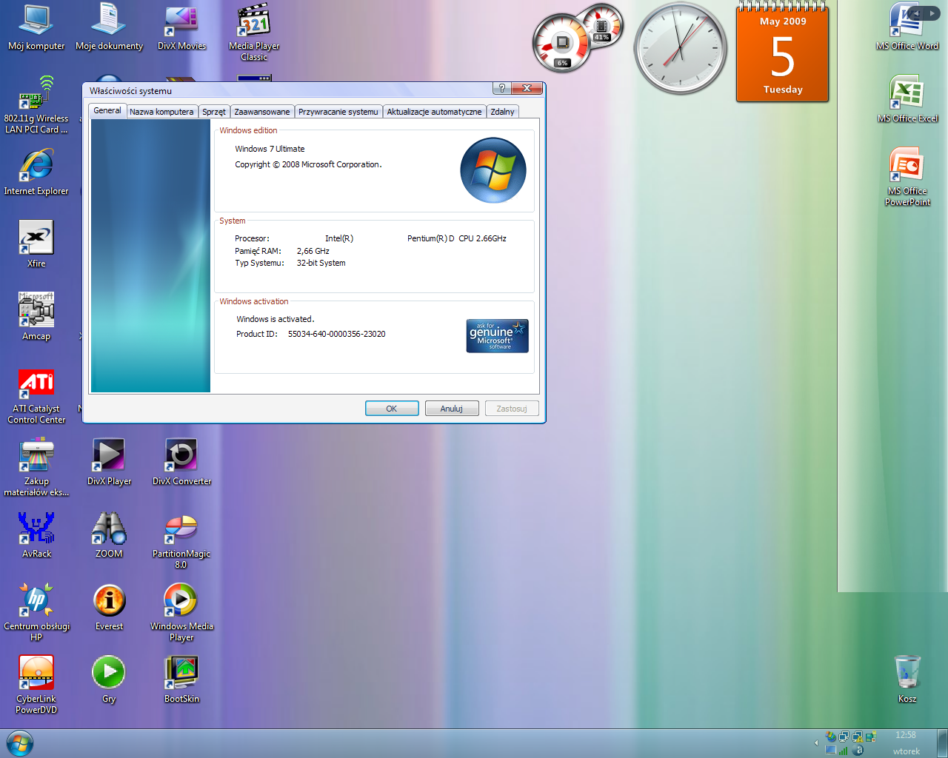Click the Windows 7 Ultimate text
The height and width of the screenshot is (758, 948).
(x=270, y=149)
